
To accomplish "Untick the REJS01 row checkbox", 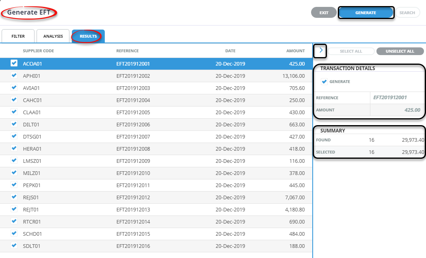I will (x=14, y=197).
